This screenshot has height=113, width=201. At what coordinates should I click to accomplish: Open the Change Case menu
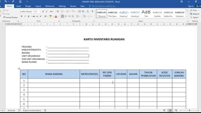(52, 12)
